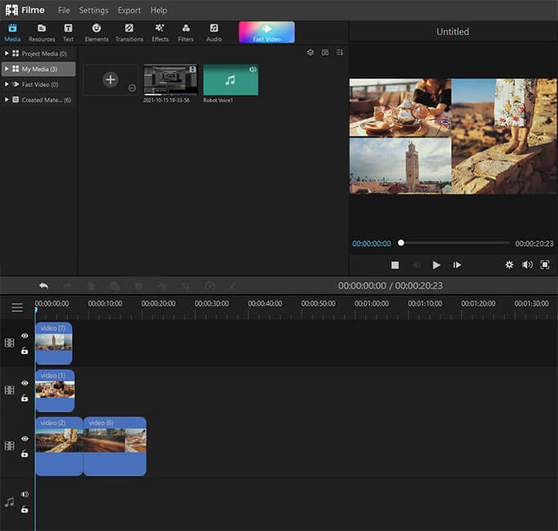Click the layers icon above media library
Image resolution: width=558 pixels, height=531 pixels.
tap(310, 52)
